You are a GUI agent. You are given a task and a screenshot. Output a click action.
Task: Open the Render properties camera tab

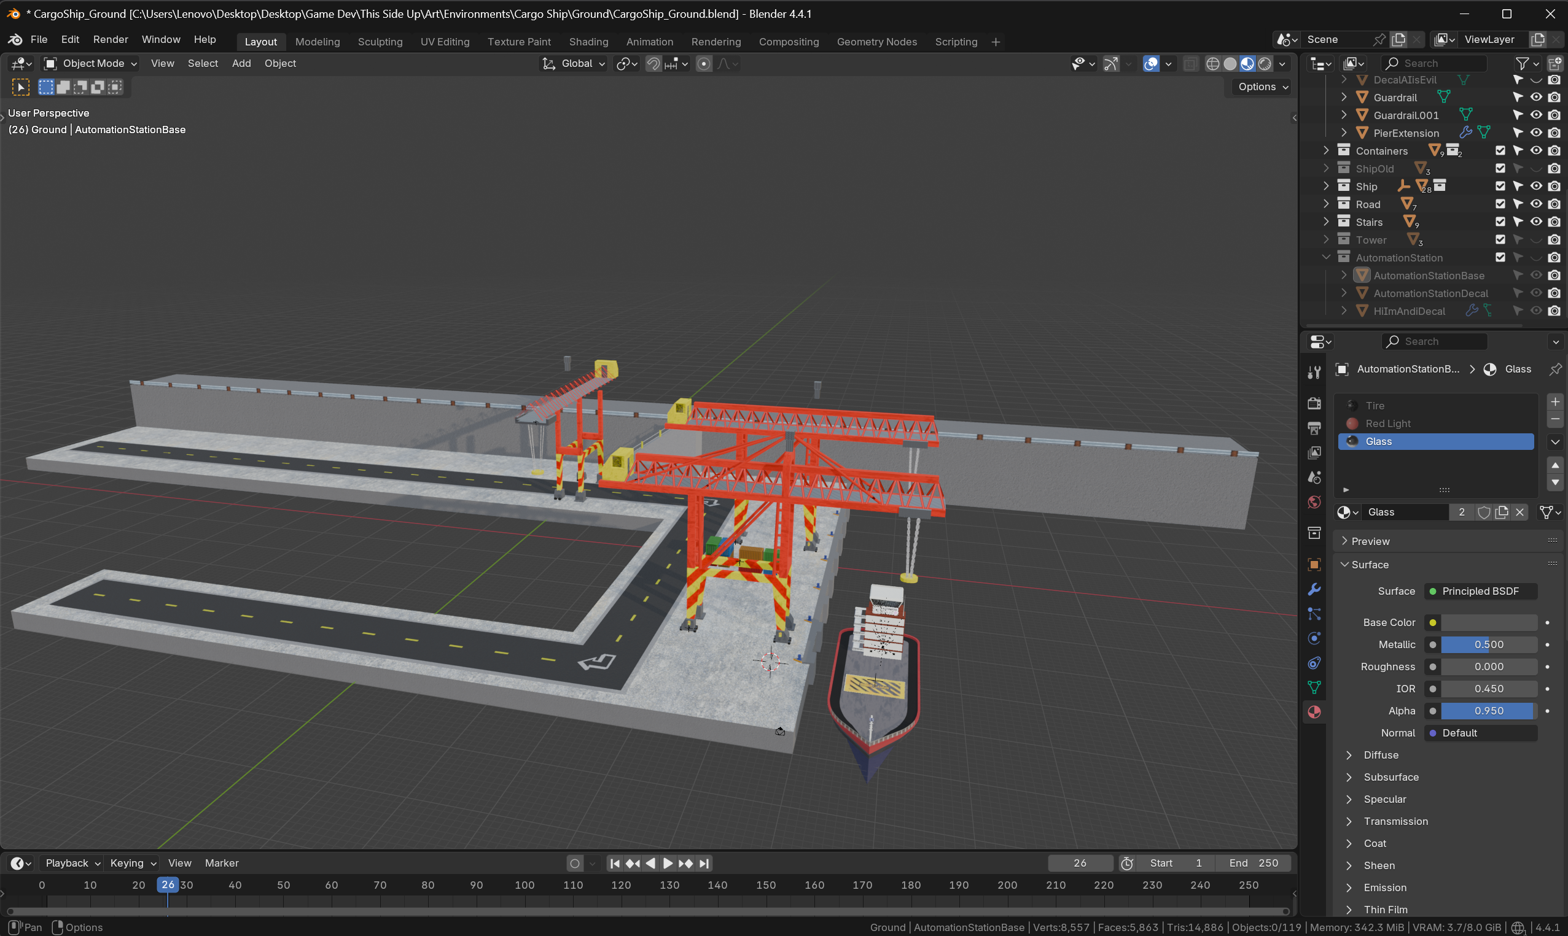(x=1314, y=403)
